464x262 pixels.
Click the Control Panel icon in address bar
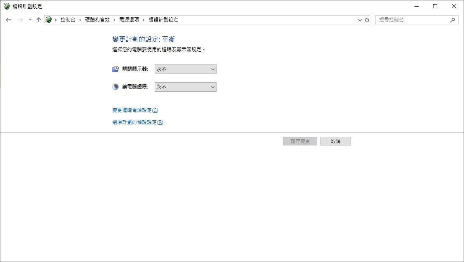coord(49,20)
